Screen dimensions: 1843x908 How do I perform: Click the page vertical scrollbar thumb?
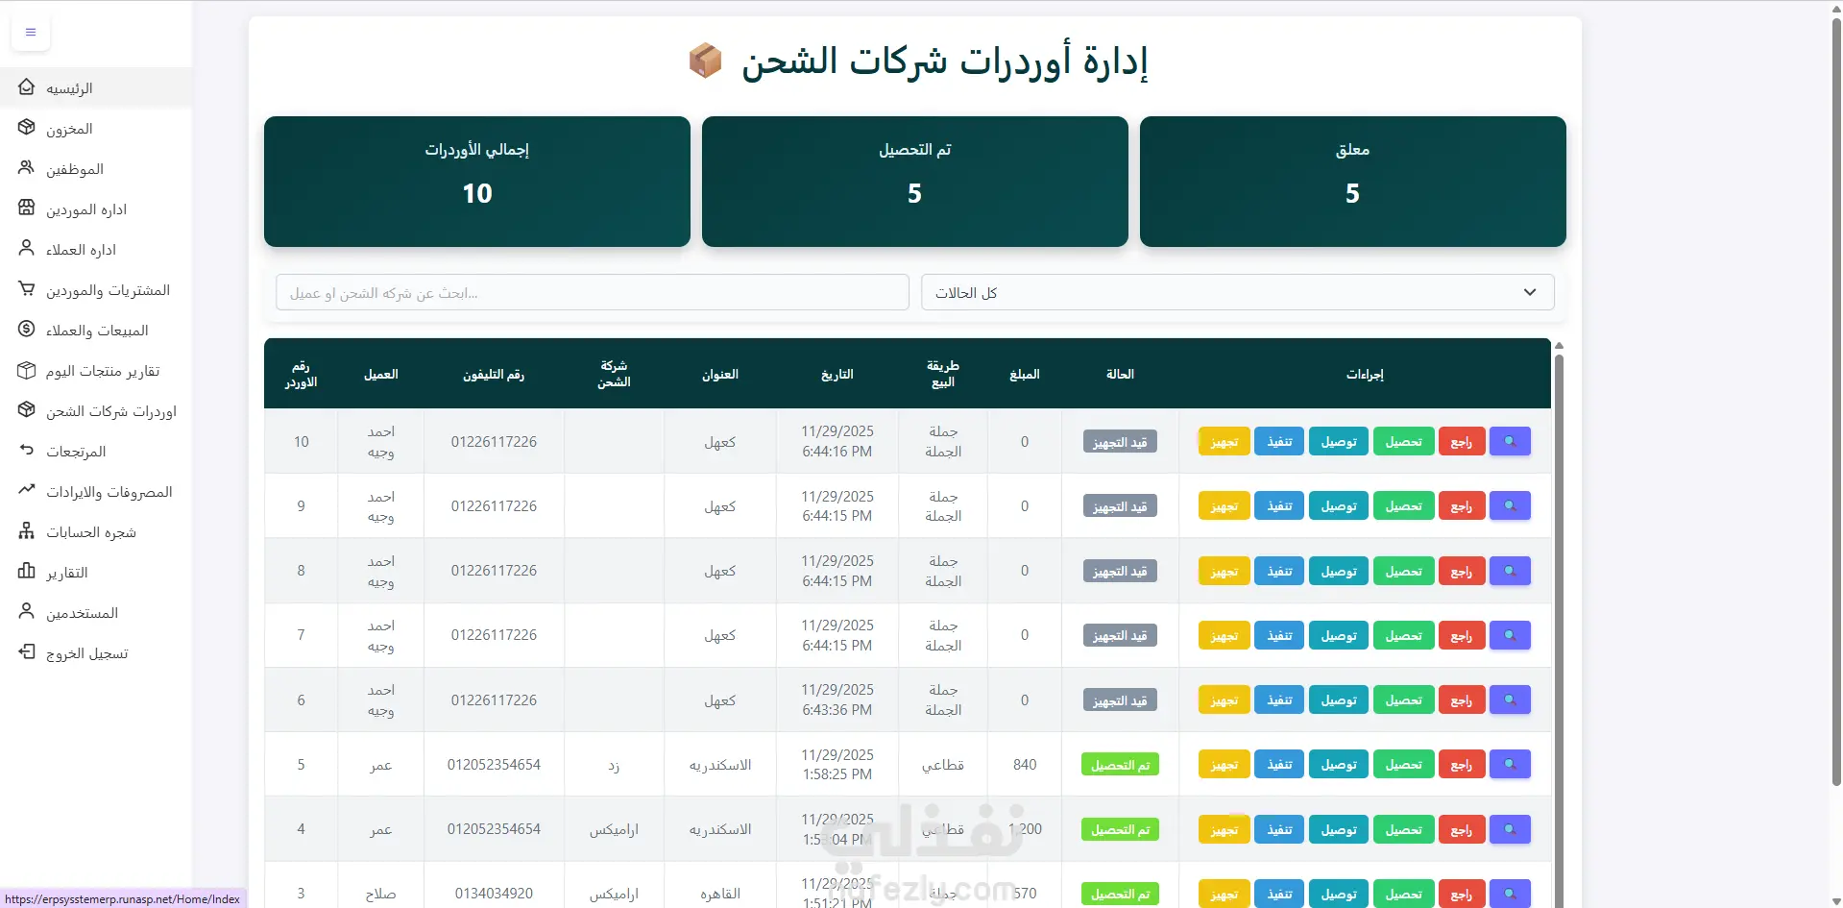click(x=1836, y=404)
